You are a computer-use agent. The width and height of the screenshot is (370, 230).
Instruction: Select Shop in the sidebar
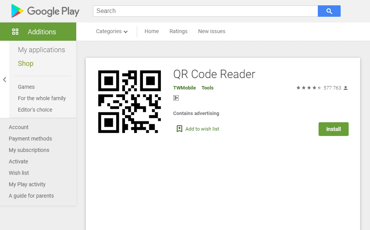click(26, 64)
